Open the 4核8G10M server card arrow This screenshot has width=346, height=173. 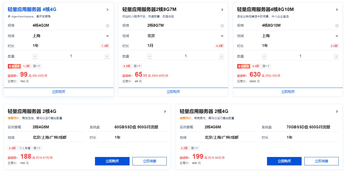pos(337,10)
